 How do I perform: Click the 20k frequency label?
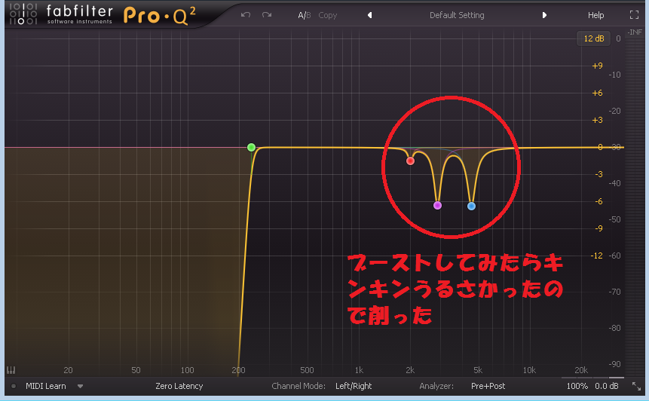pyautogui.click(x=580, y=370)
